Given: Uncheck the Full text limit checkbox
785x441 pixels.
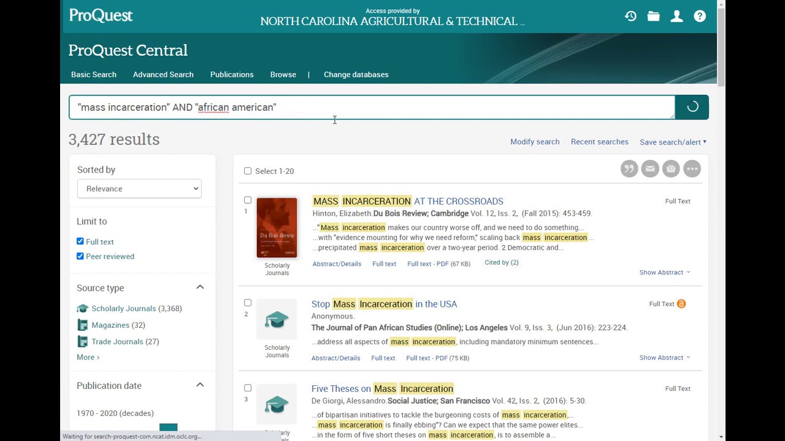Looking at the screenshot, I should click(80, 241).
